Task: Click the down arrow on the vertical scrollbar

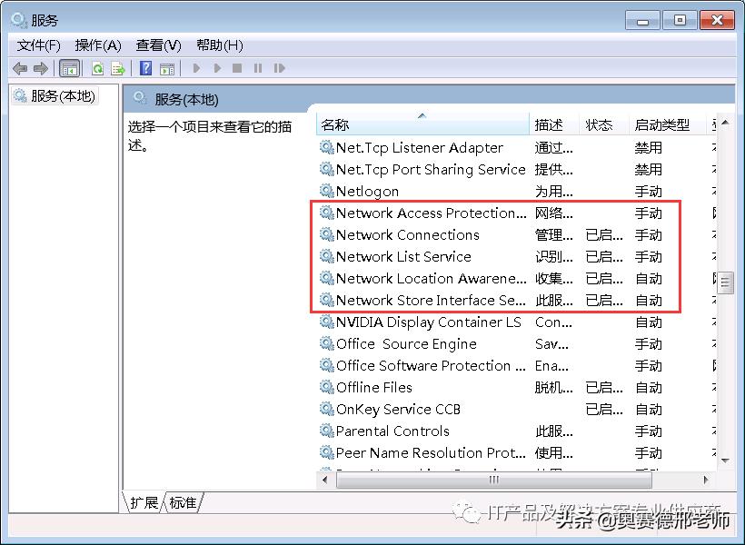Action: pos(724,461)
